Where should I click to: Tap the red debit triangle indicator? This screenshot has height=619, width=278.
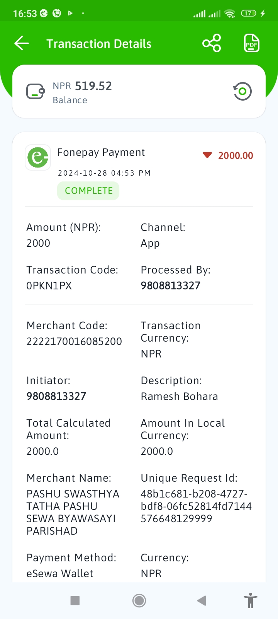pyautogui.click(x=207, y=156)
